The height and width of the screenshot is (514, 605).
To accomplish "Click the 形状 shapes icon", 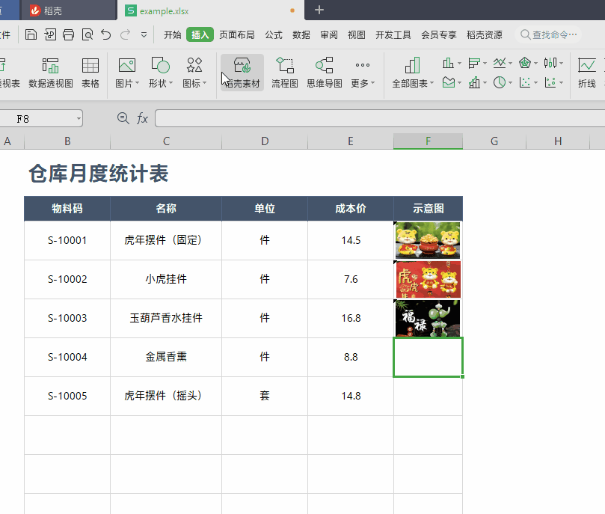I will (x=161, y=65).
